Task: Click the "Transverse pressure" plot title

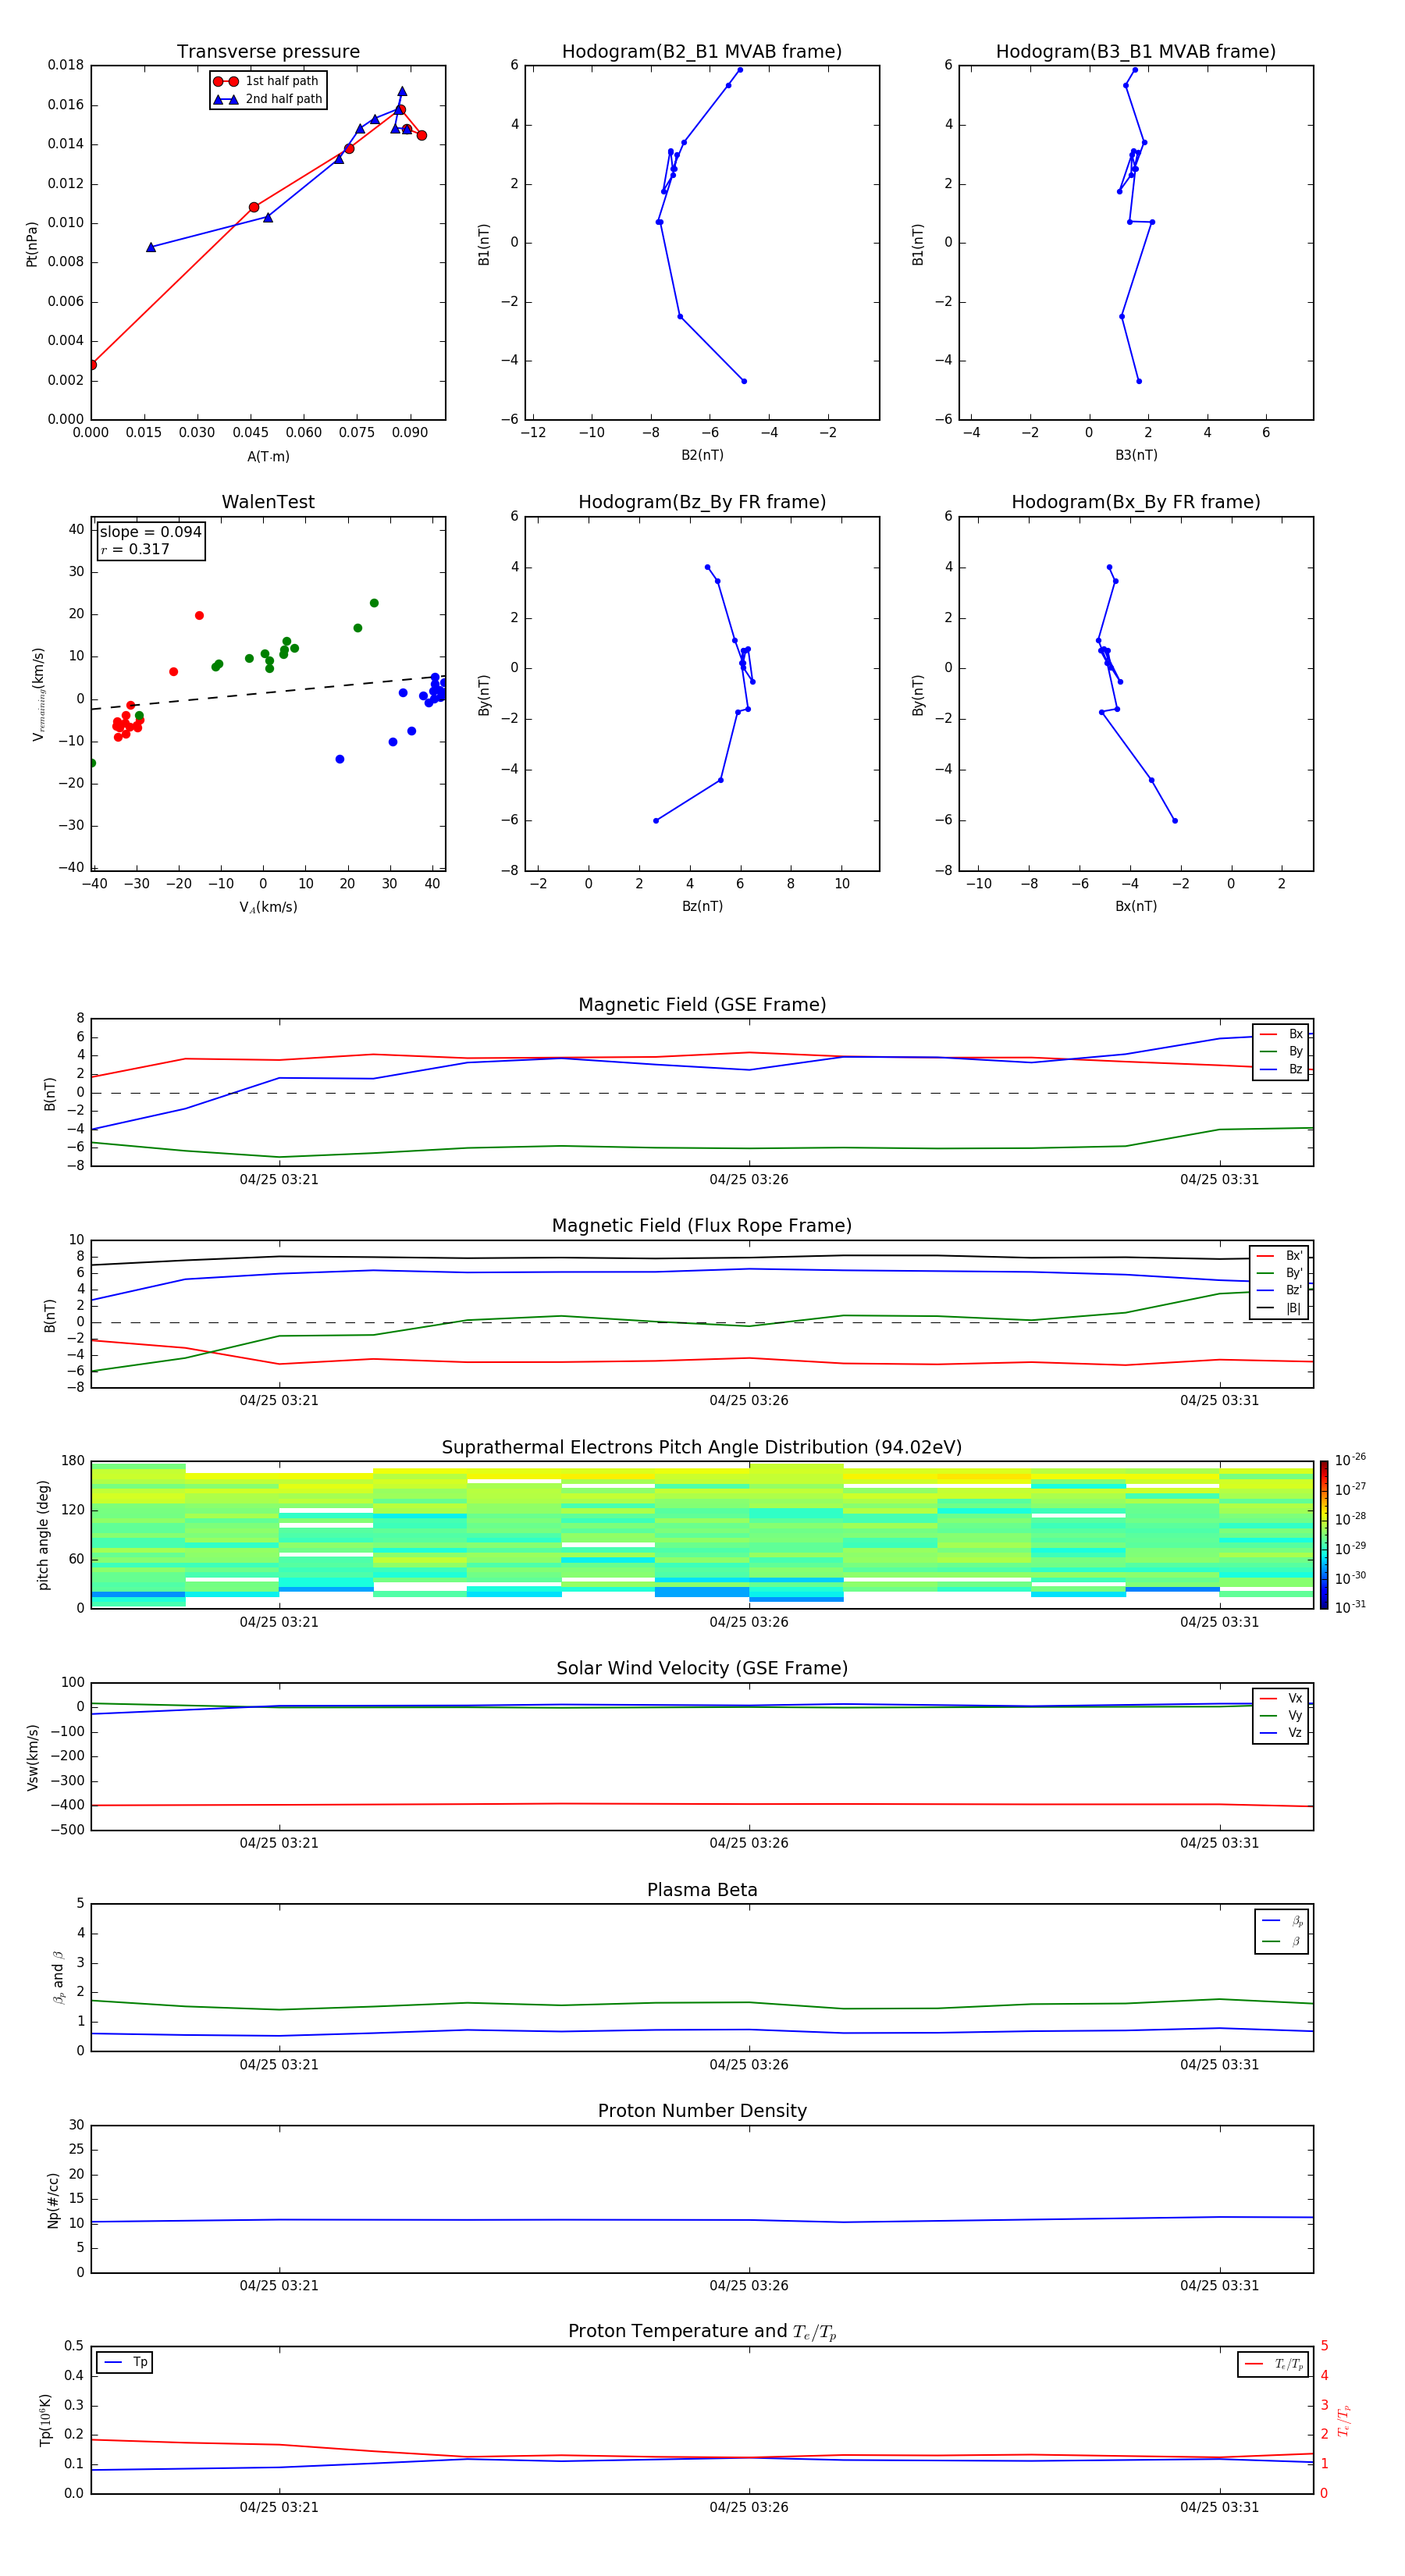Action: tap(268, 52)
